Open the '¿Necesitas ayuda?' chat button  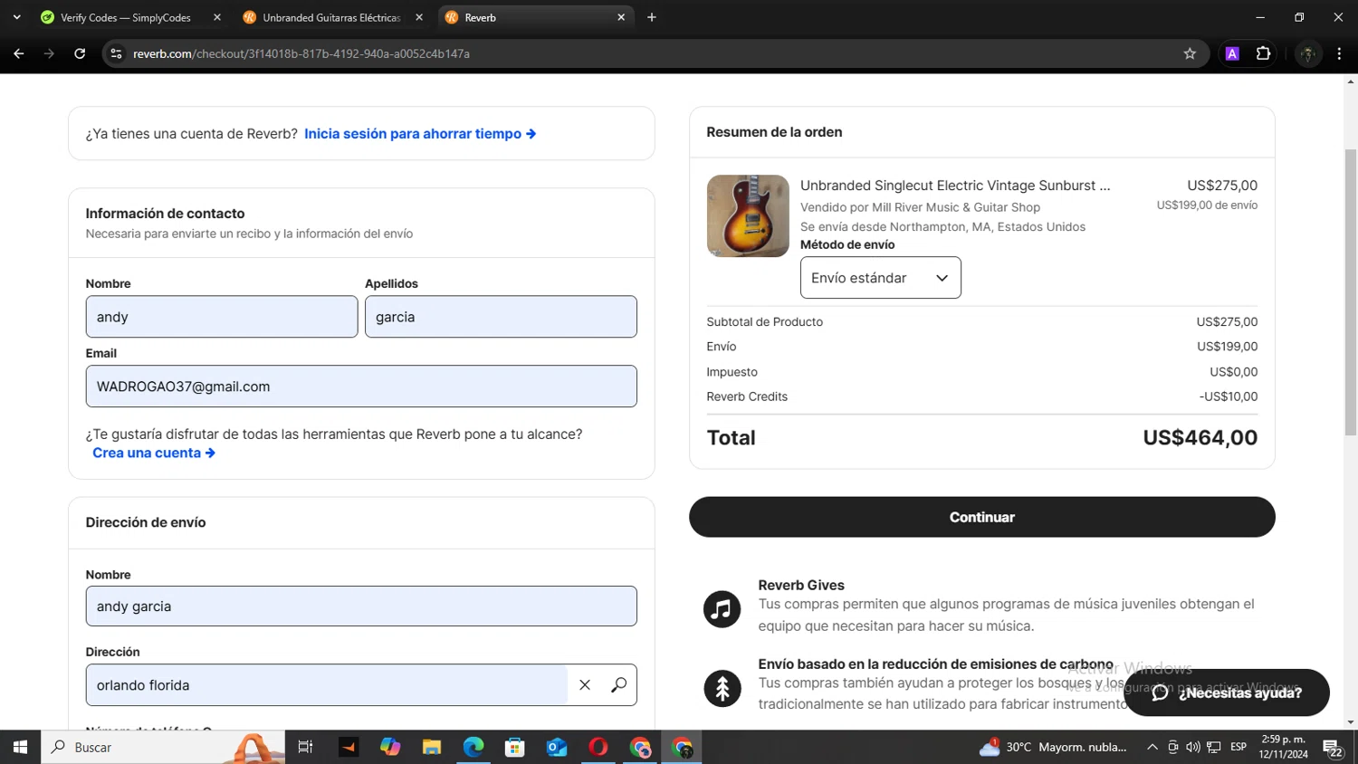(1226, 692)
